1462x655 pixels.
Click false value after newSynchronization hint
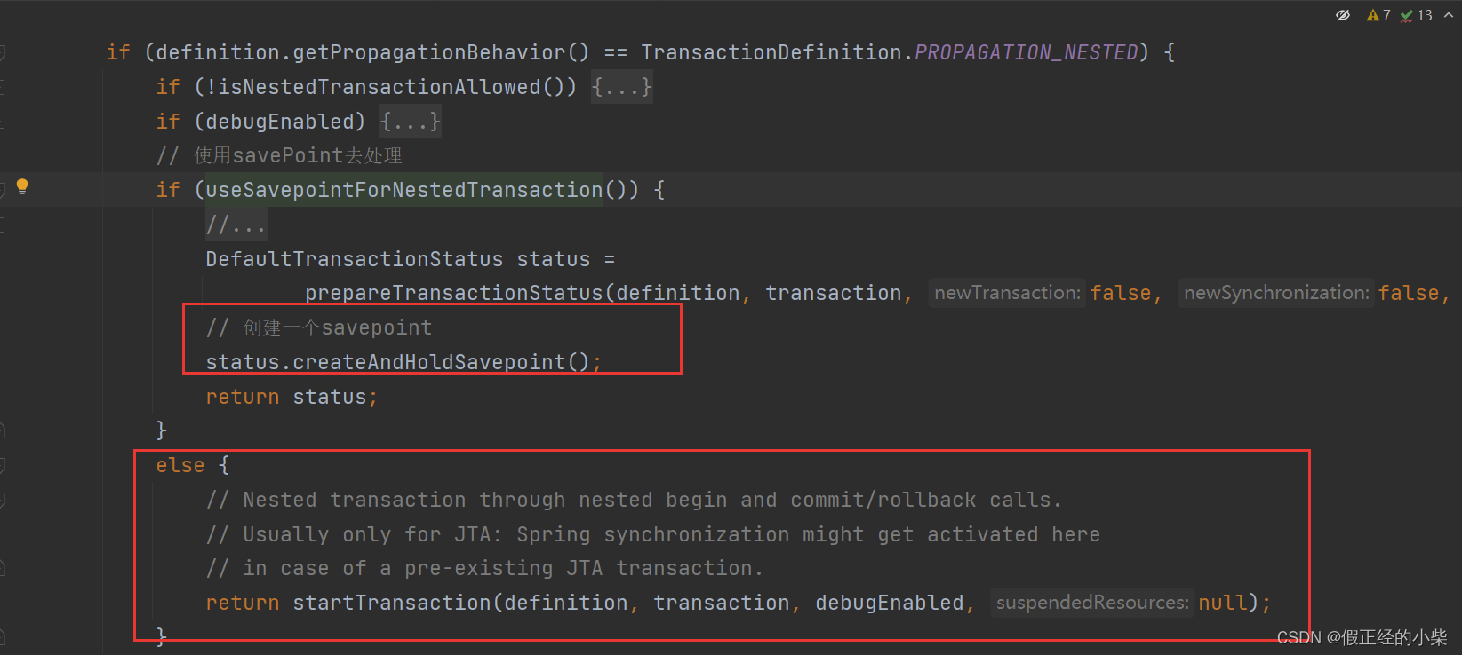(1409, 293)
